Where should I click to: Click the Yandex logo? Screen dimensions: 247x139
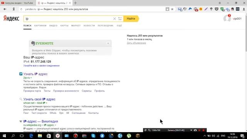pyautogui.click(x=11, y=19)
